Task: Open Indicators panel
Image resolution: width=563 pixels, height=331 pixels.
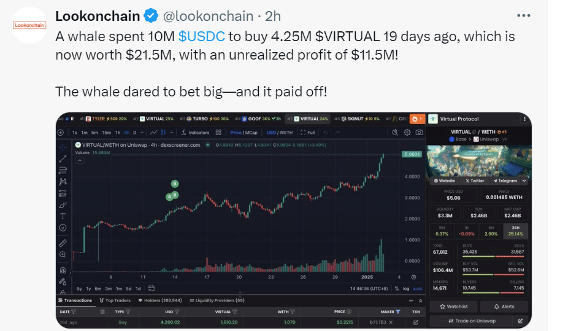Action: coord(196,132)
